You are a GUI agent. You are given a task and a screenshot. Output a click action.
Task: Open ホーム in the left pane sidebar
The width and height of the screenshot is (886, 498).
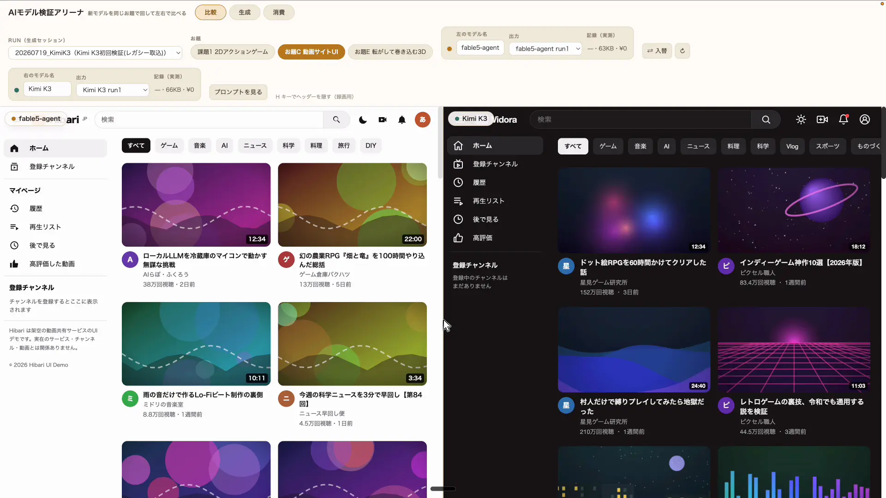55,148
